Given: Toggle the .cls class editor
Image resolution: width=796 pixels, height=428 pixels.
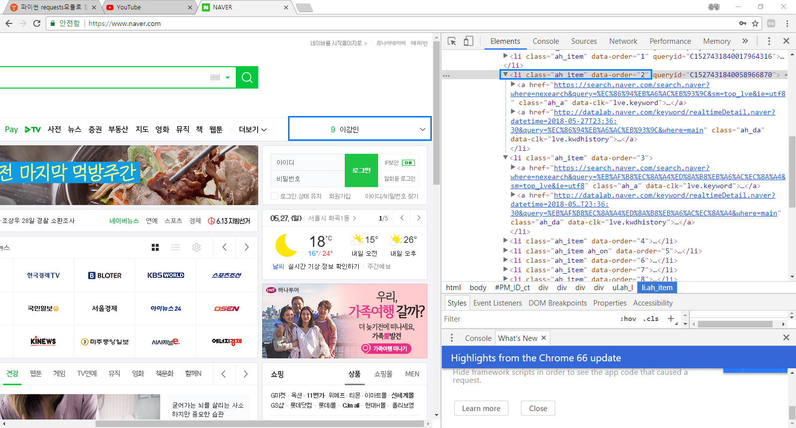Looking at the screenshot, I should (651, 319).
